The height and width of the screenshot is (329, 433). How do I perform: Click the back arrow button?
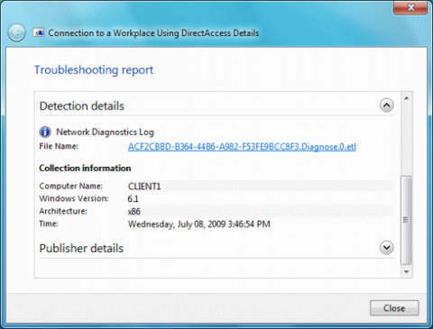point(16,32)
